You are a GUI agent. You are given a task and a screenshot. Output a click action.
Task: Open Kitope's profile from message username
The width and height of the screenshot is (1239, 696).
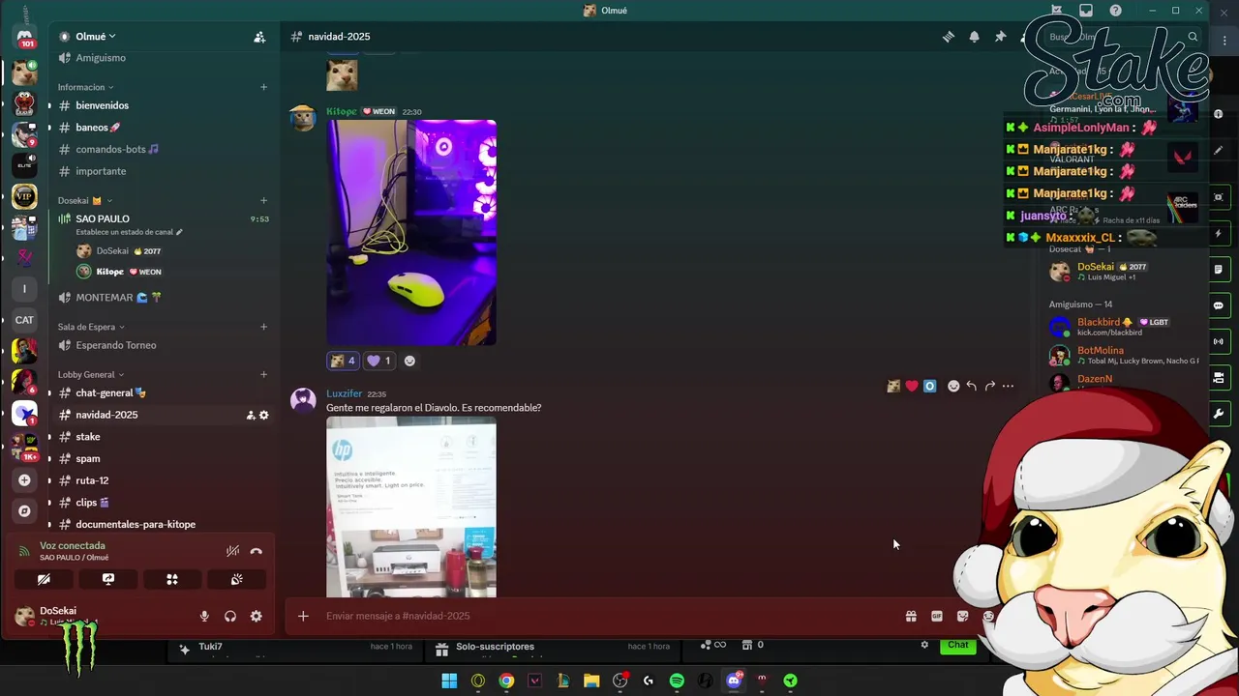[341, 111]
